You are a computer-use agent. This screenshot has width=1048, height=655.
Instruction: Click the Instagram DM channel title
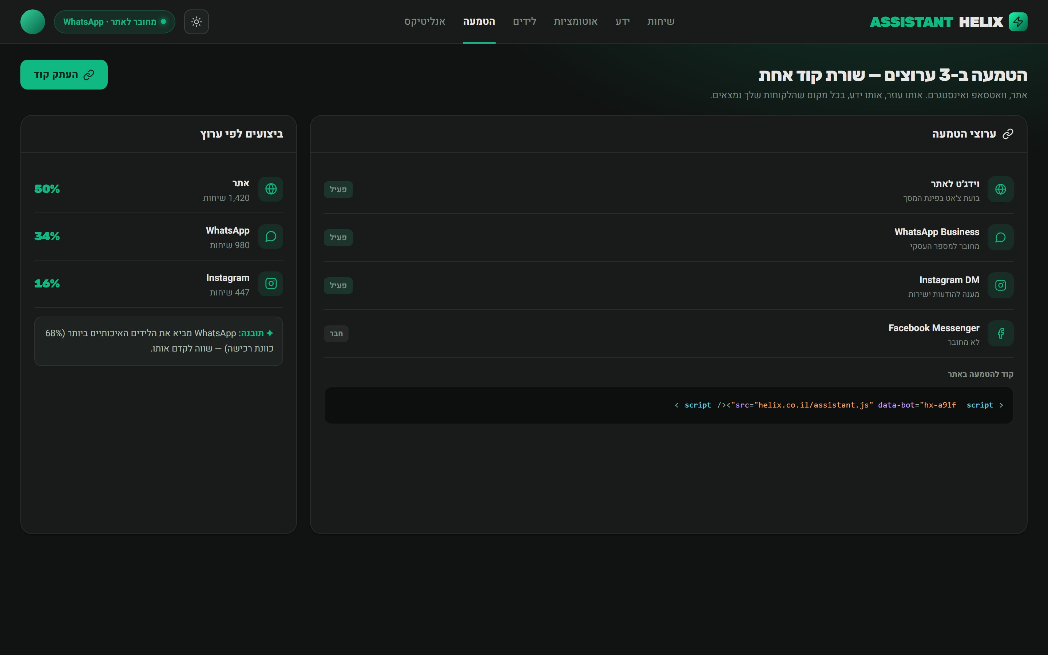click(x=949, y=280)
